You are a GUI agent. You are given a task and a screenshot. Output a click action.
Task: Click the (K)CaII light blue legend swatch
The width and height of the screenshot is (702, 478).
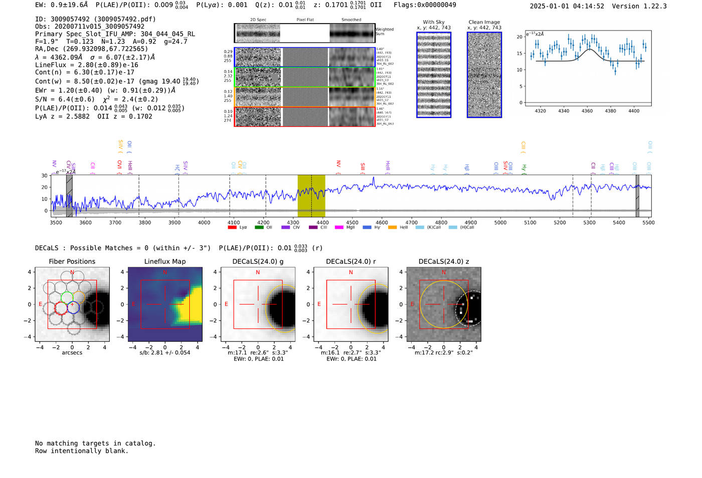point(420,227)
